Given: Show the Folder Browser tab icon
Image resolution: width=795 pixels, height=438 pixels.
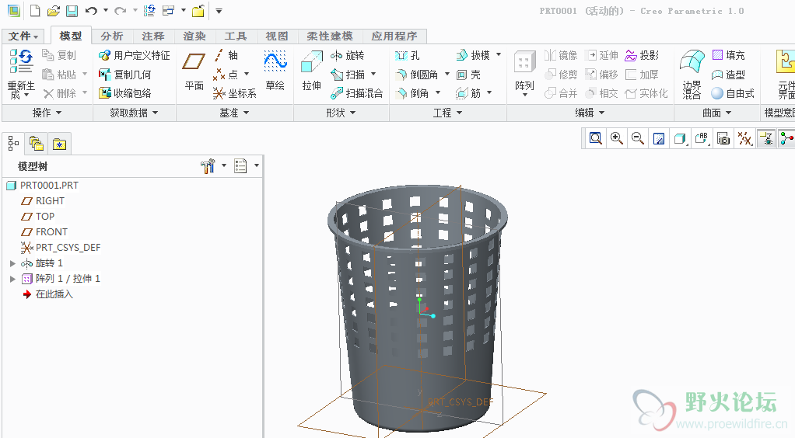Looking at the screenshot, I should coord(36,144).
